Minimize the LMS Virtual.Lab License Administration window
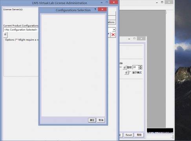 pyautogui.click(x=101, y=3)
